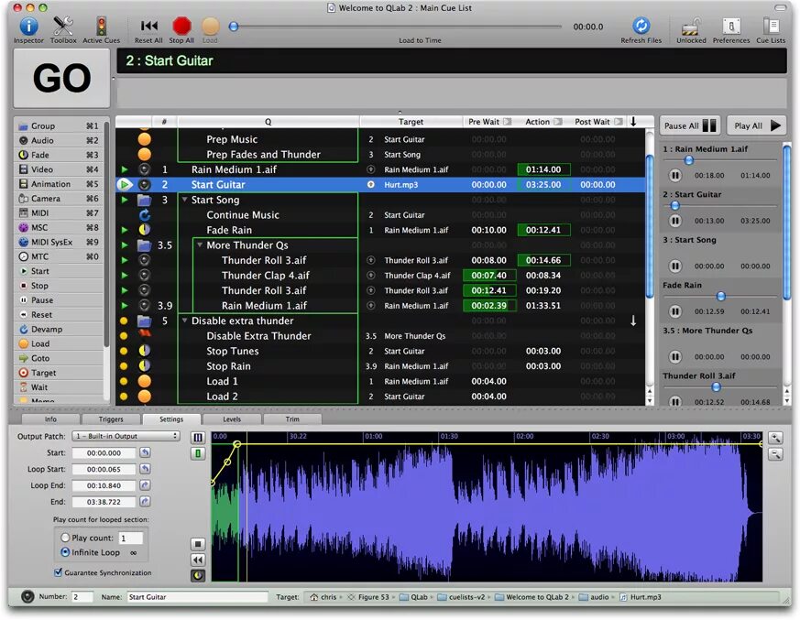Add a Camera cue from sidebar
800x620 pixels.
pos(60,199)
